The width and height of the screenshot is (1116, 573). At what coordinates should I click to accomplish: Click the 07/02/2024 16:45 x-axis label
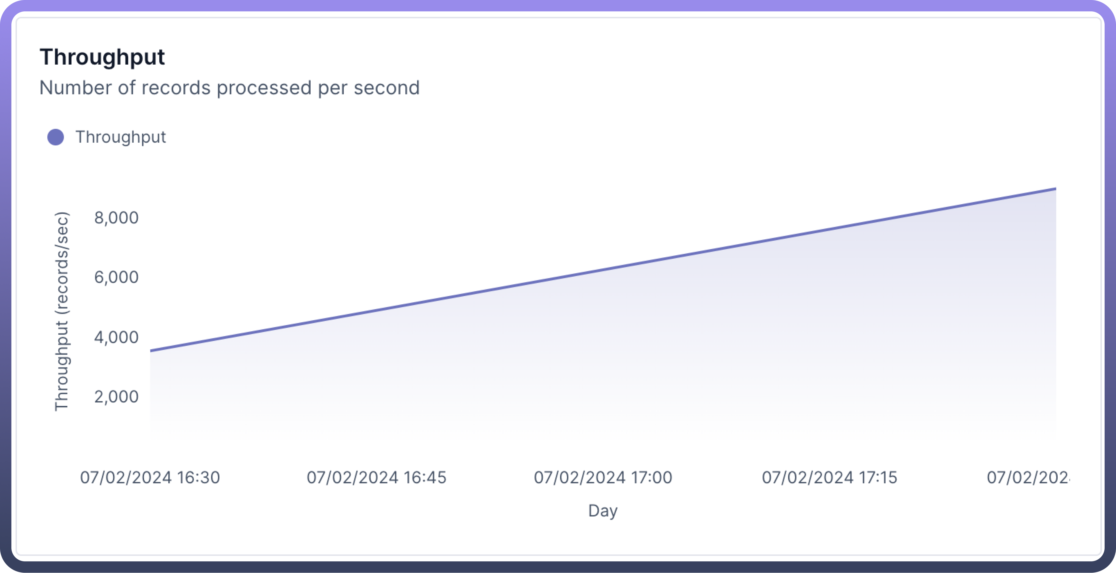pyautogui.click(x=376, y=478)
